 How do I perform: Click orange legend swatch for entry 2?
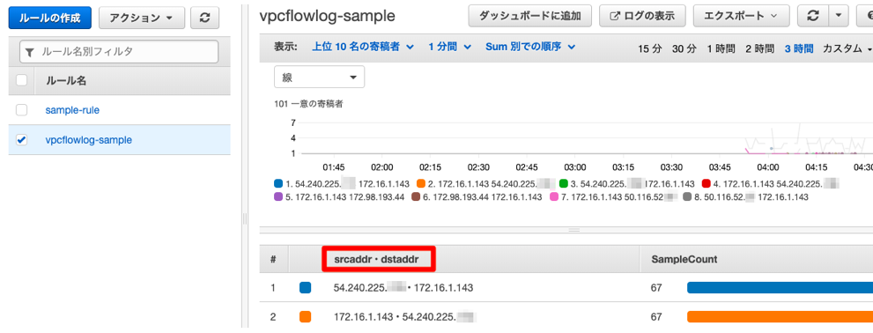(421, 183)
